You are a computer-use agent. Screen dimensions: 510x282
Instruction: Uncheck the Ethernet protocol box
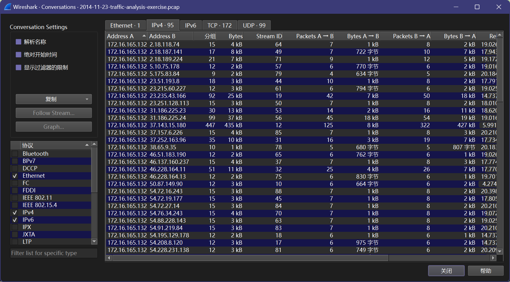(x=15, y=176)
